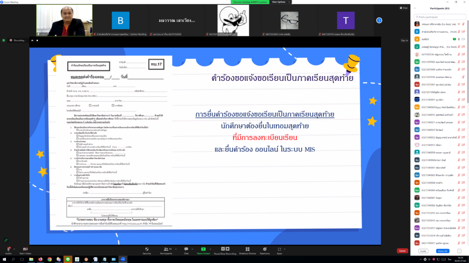Viewport: 469px width, 263px height.
Task: Pause recording via small indicator pause icon
Action: tap(33, 40)
